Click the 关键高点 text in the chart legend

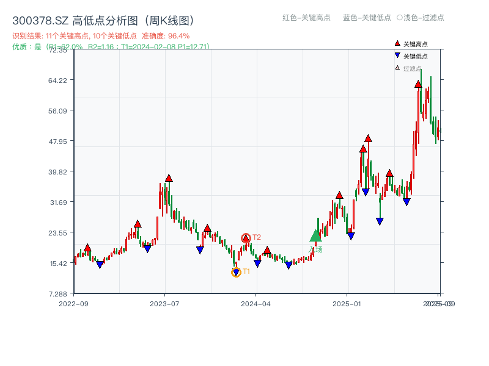coord(416,44)
